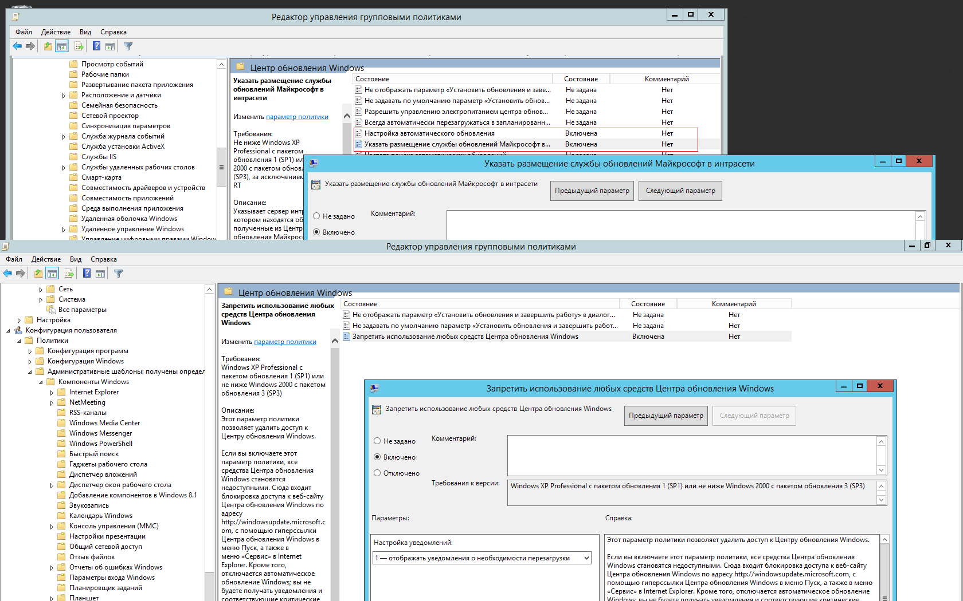
Task: Expand 'Службы удаленных рабочих столов' tree node
Action: click(x=64, y=168)
